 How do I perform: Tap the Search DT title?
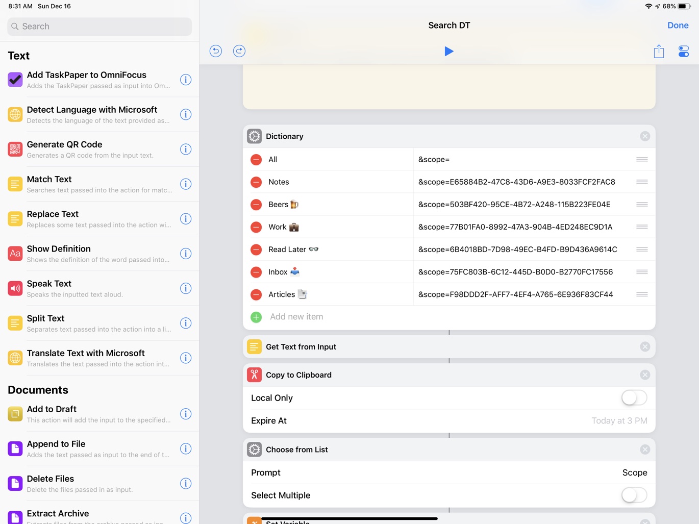(x=449, y=25)
